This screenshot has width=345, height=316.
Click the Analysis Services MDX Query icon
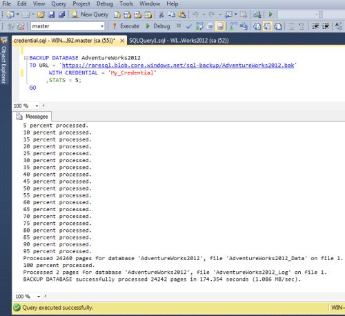pos(127,14)
